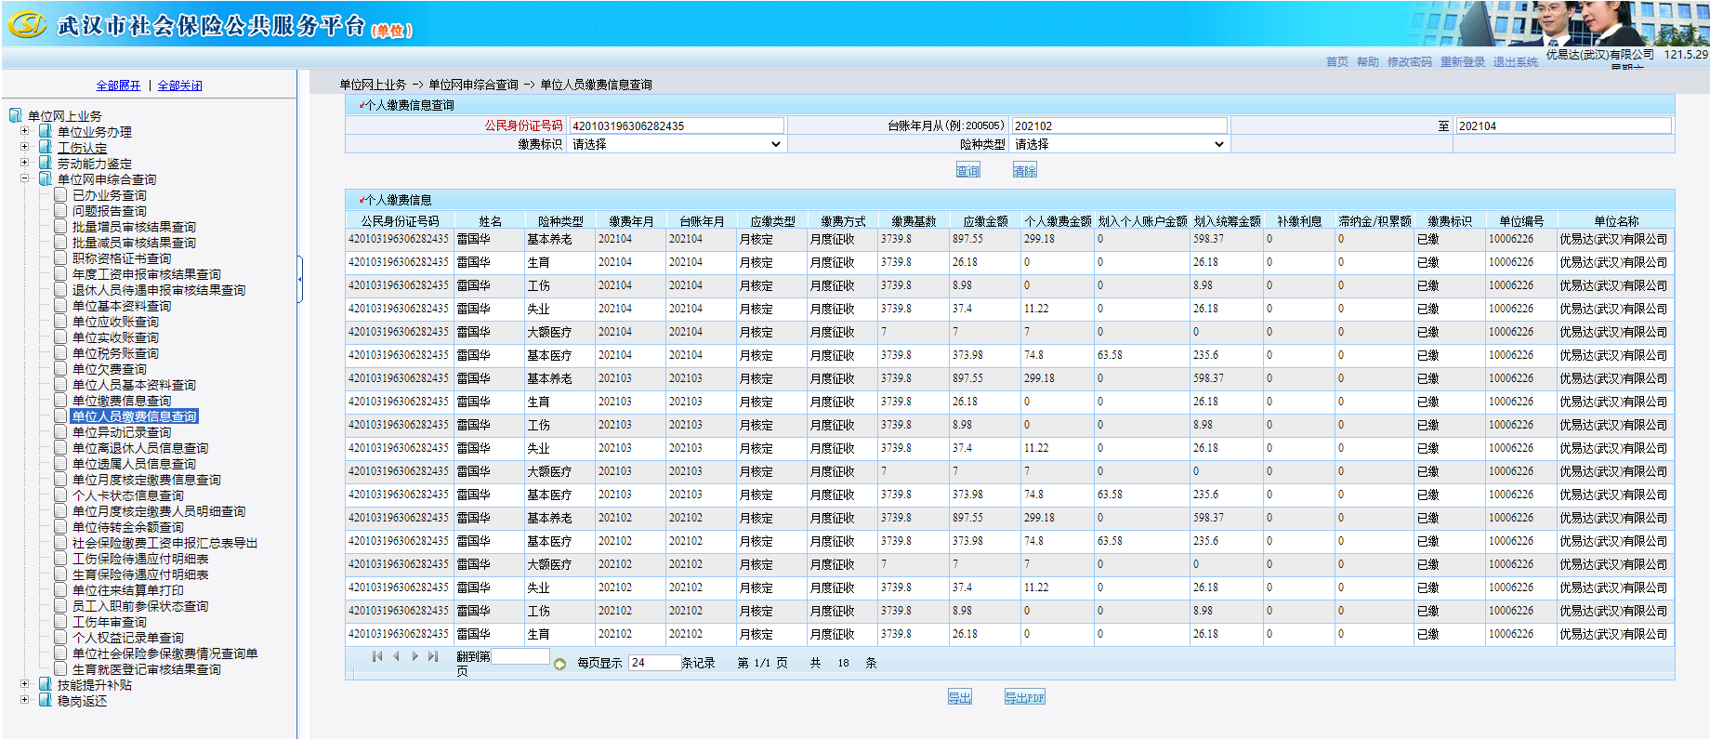The width and height of the screenshot is (1710, 739).
Task: Open 个人权益记录单查询 in the sidebar
Action: 127,638
